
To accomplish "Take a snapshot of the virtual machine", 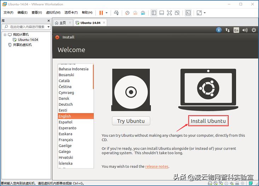I will pos(127,13).
